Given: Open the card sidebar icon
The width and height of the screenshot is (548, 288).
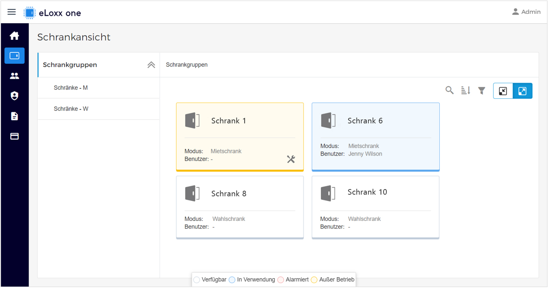Looking at the screenshot, I should pyautogui.click(x=14, y=136).
